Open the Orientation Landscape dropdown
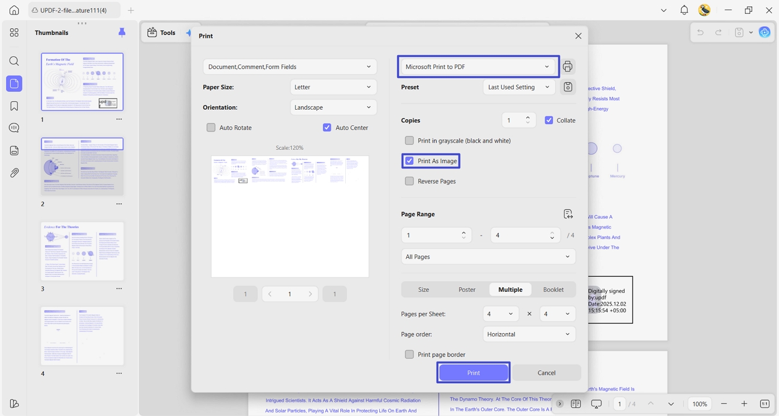The image size is (779, 416). point(333,107)
